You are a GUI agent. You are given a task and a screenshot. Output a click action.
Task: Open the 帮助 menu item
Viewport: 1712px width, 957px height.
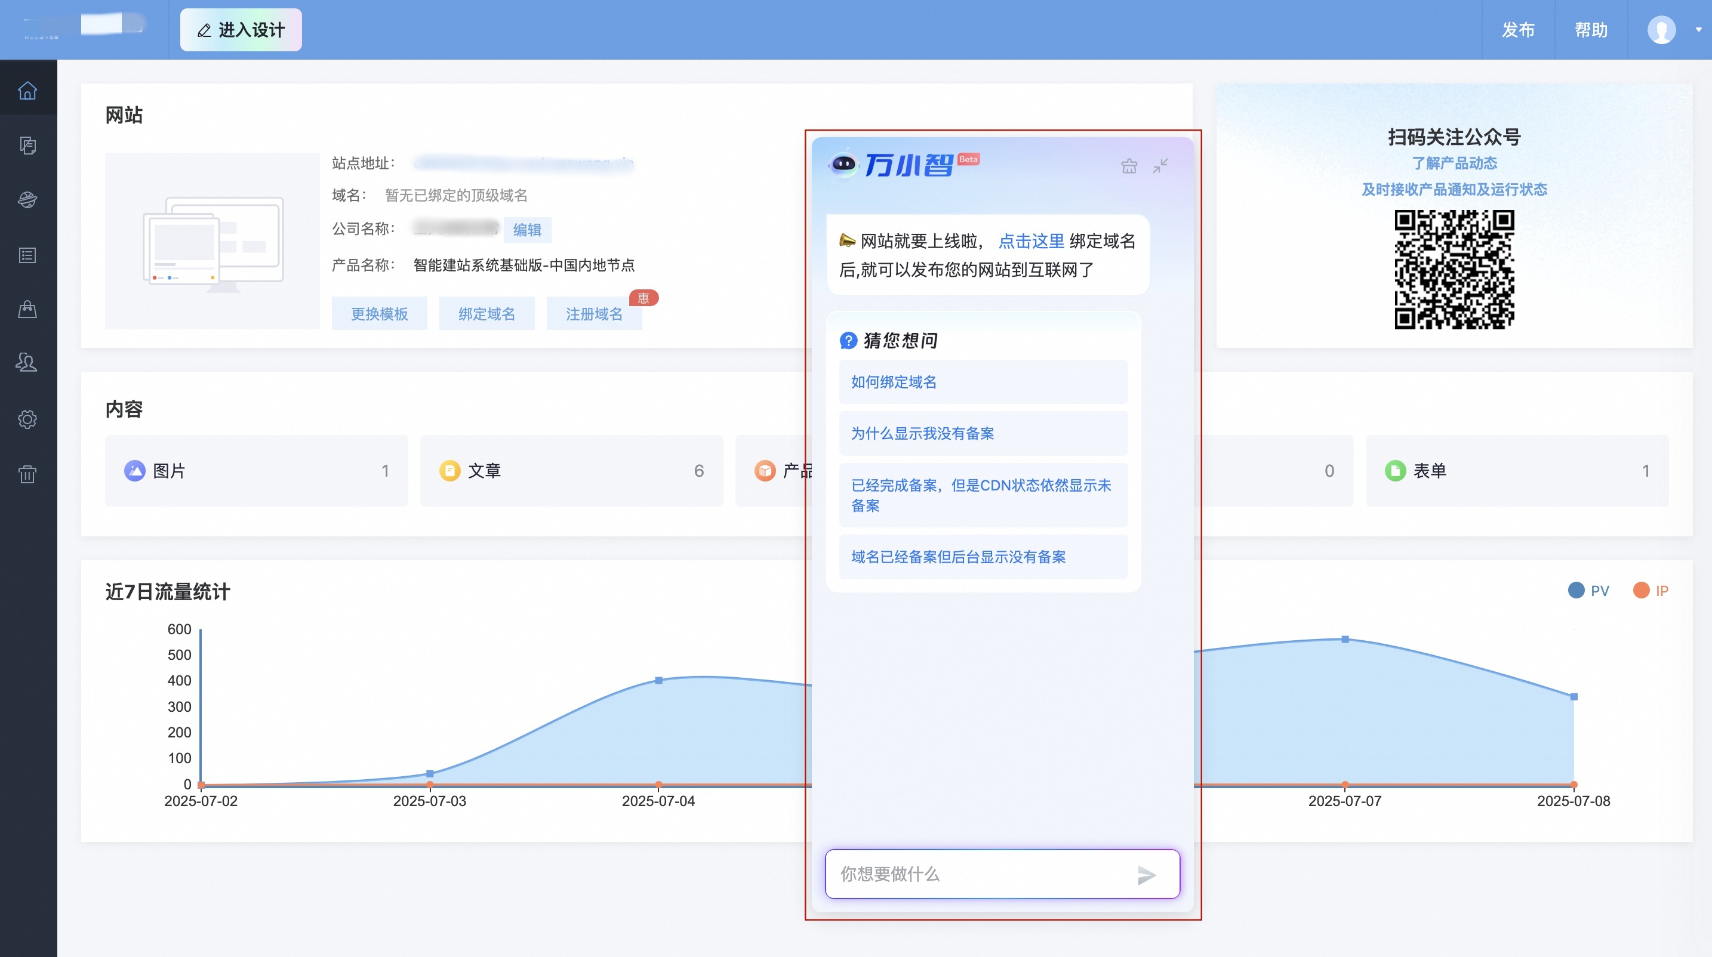tap(1591, 30)
